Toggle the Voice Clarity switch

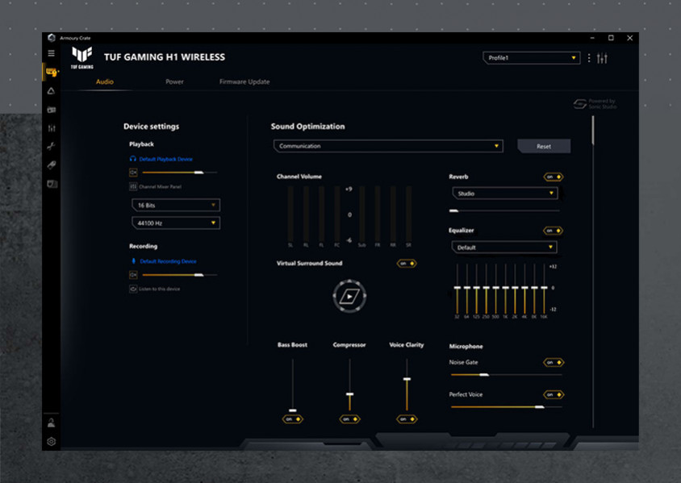407,419
